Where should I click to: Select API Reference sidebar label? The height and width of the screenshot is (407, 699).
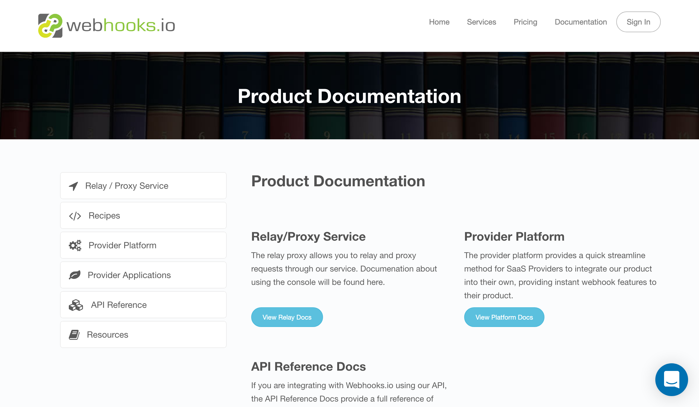pos(119,305)
